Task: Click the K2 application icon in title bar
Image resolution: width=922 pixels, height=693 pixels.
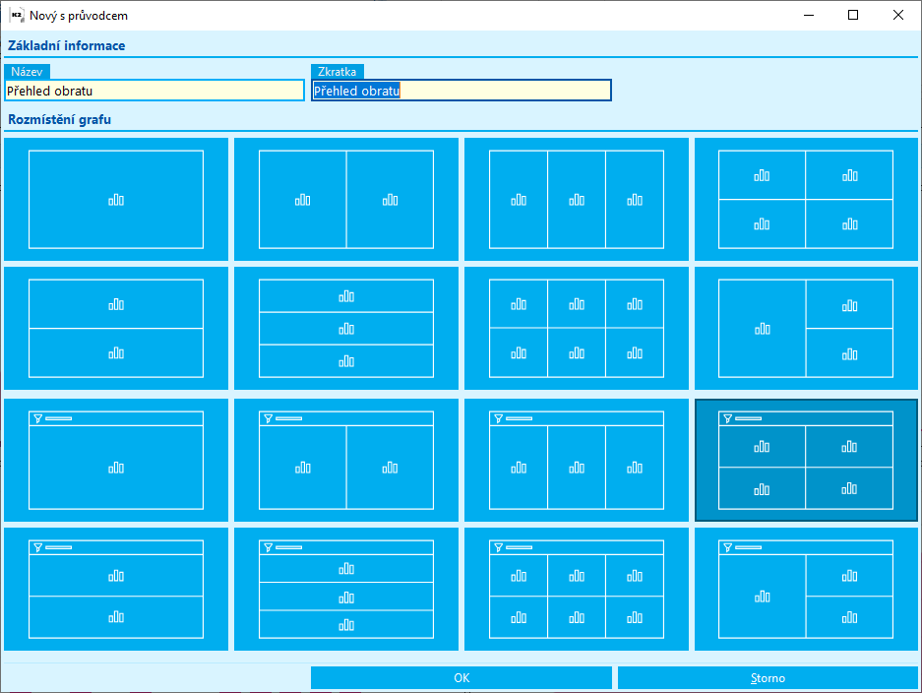Action: pos(17,16)
